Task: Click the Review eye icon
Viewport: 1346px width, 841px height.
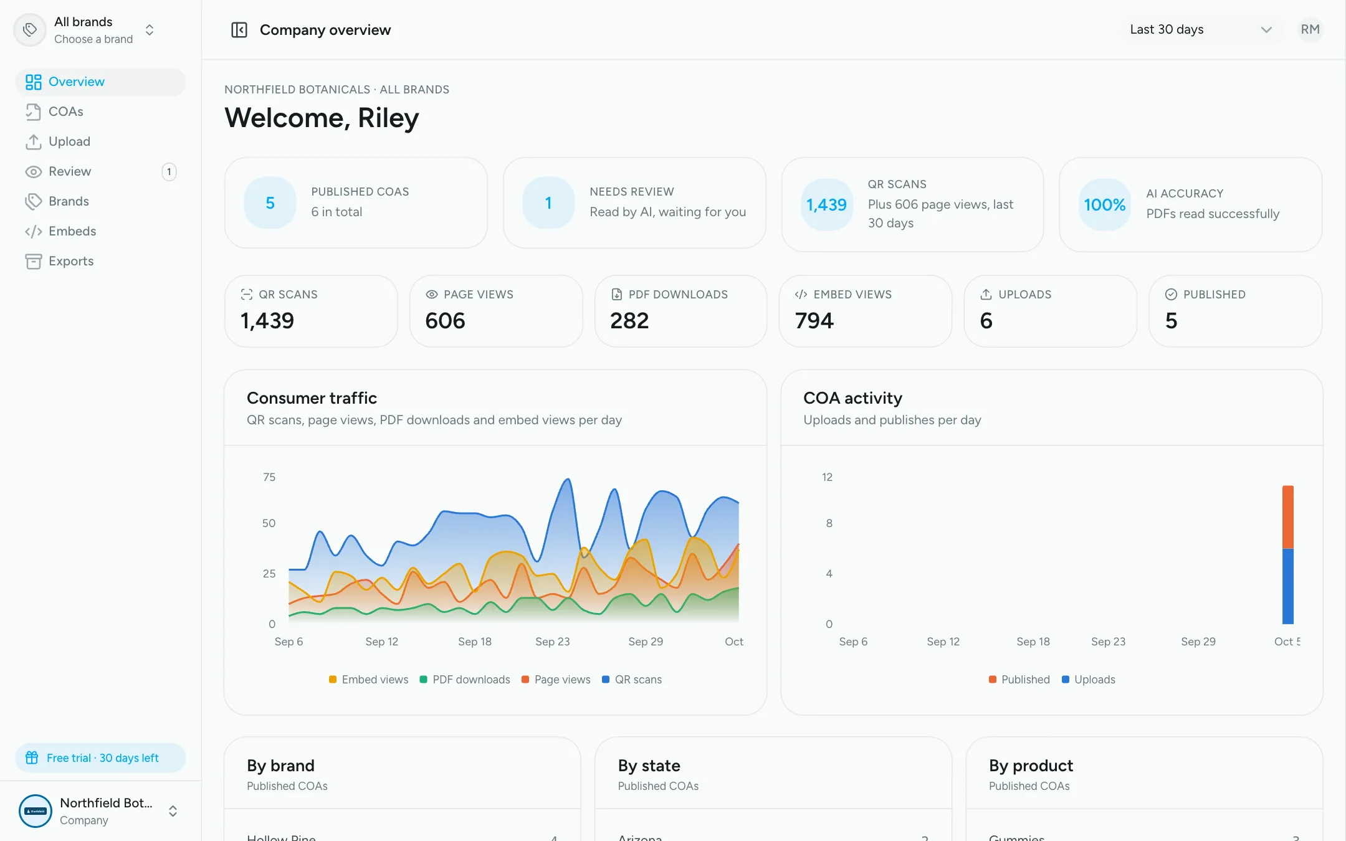Action: [x=34, y=171]
